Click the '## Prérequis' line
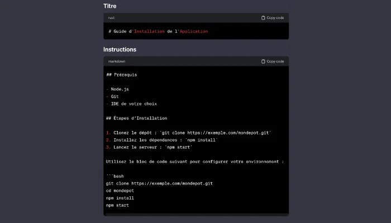The width and height of the screenshot is (391, 223). tap(121, 75)
